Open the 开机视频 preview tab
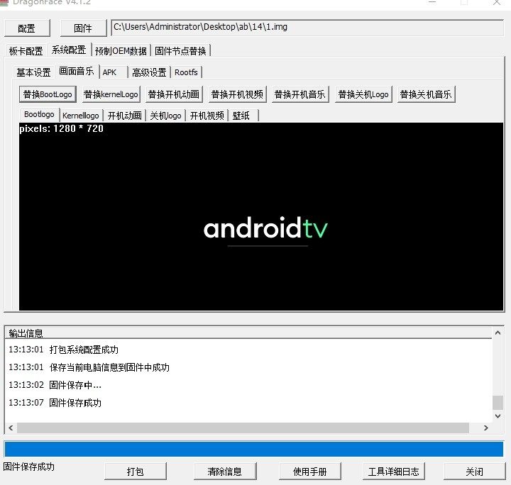This screenshot has height=485, width=511. pyautogui.click(x=207, y=116)
